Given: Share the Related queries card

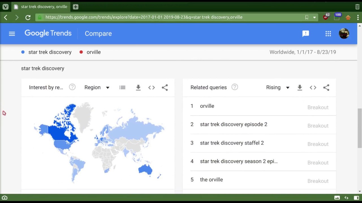Looking at the screenshot, I should click(x=326, y=87).
